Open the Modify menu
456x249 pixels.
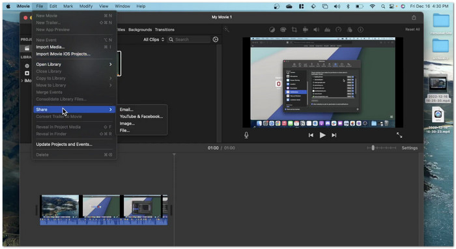click(86, 6)
